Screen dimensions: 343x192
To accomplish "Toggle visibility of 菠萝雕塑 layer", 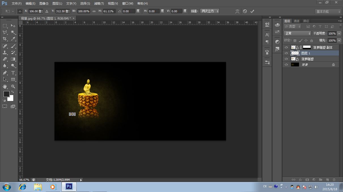I will click(x=286, y=59).
